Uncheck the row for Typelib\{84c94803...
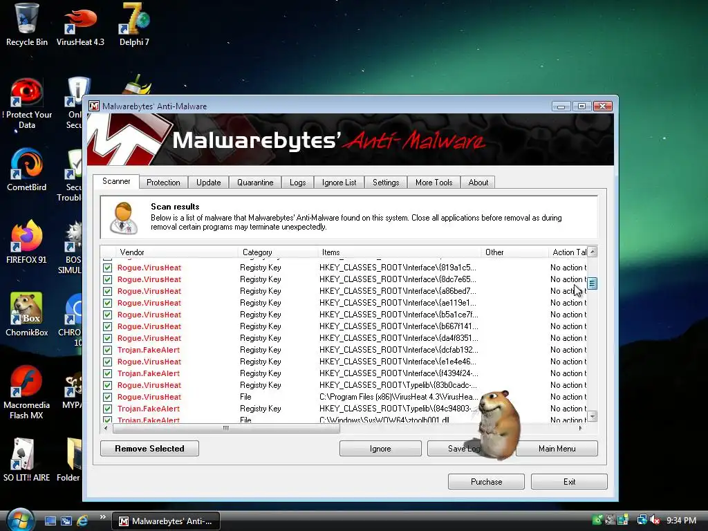The image size is (708, 531). [x=107, y=409]
